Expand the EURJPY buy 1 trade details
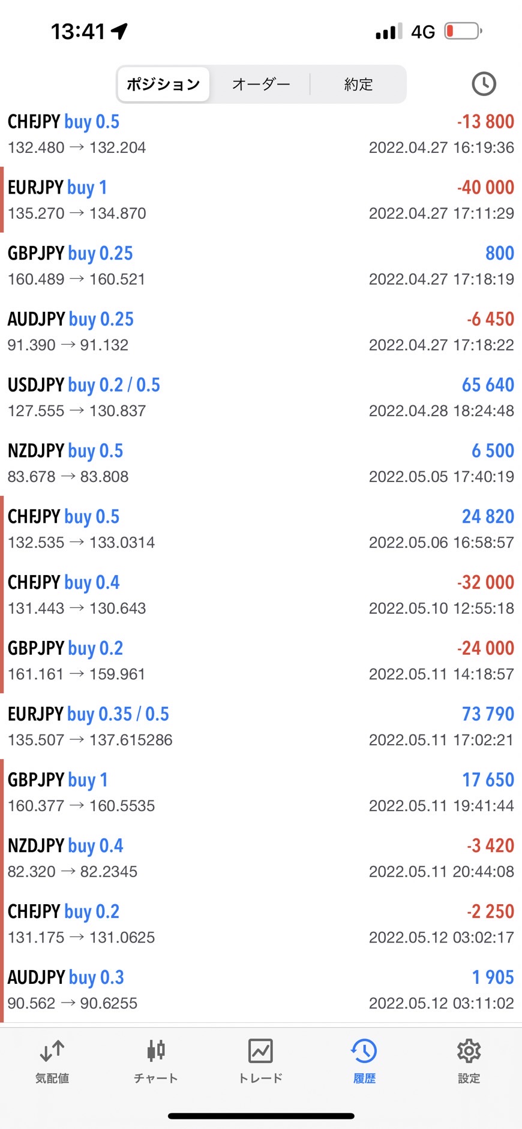Image resolution: width=522 pixels, height=1129 pixels. [x=261, y=200]
